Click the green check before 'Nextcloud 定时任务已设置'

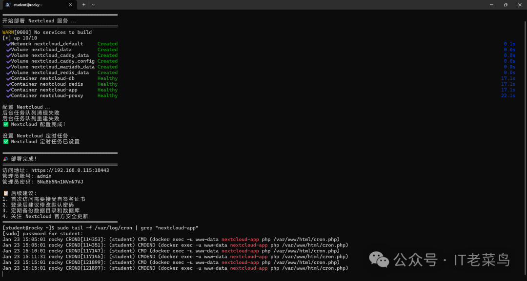pos(6,142)
